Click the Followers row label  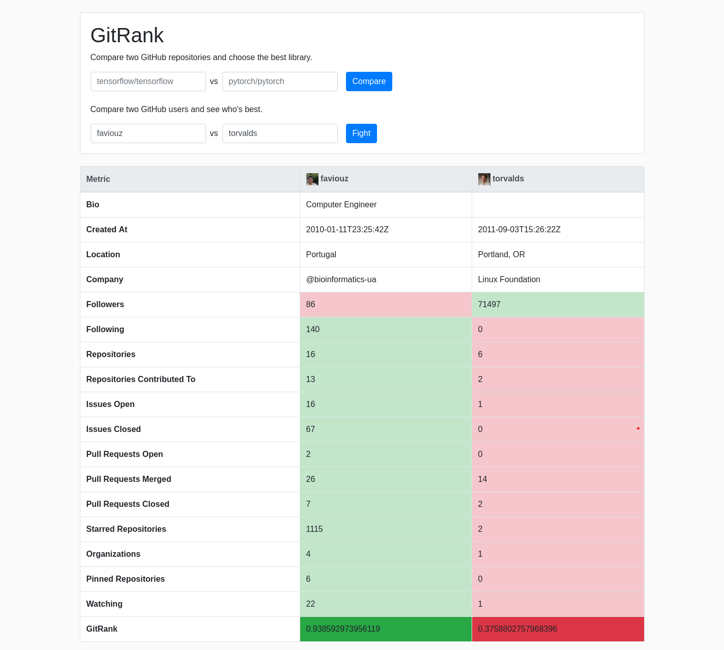pyautogui.click(x=105, y=305)
